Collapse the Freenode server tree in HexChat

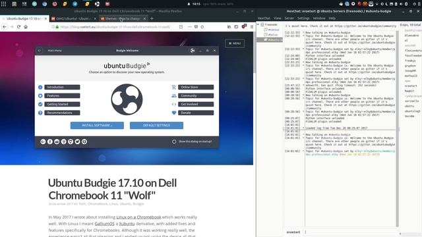(258, 24)
